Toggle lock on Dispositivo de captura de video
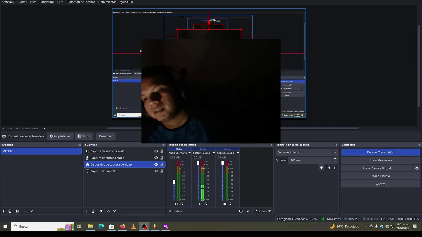 tap(162, 165)
